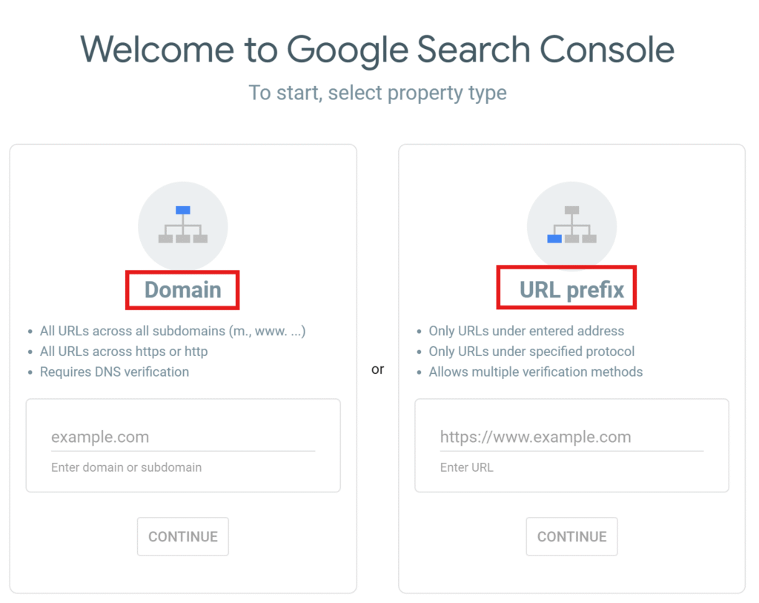Click the Domain property sitemap icon
Image resolution: width=759 pixels, height=603 pixels.
click(x=183, y=225)
